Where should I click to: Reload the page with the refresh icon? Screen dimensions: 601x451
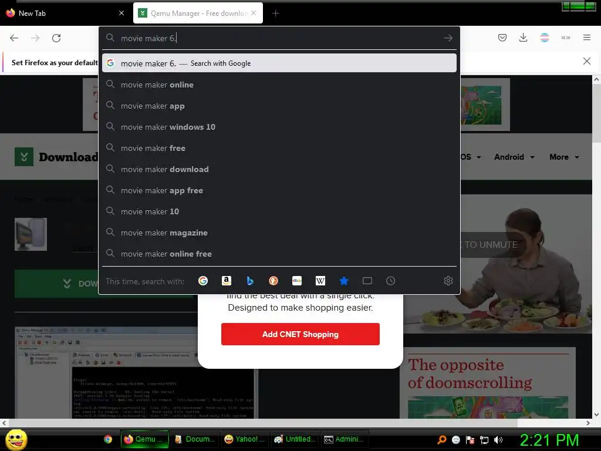[56, 38]
